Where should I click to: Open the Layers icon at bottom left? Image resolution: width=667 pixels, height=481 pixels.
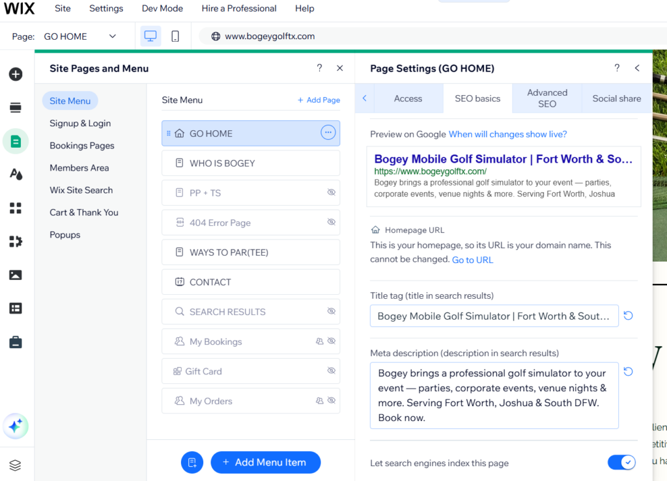(x=16, y=465)
